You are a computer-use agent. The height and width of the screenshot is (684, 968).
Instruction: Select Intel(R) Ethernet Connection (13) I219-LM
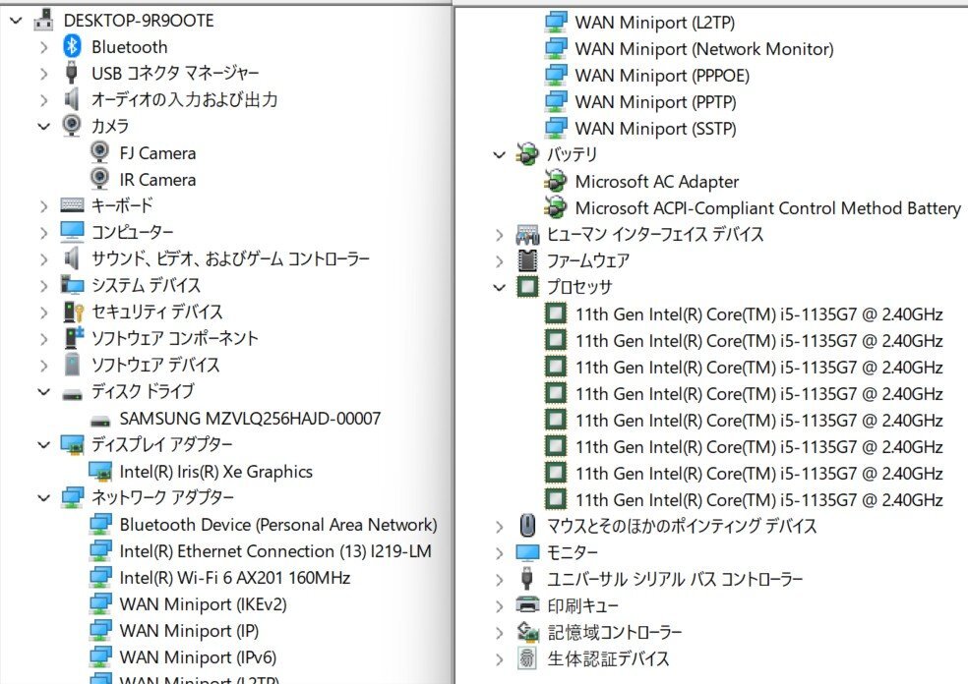click(275, 551)
